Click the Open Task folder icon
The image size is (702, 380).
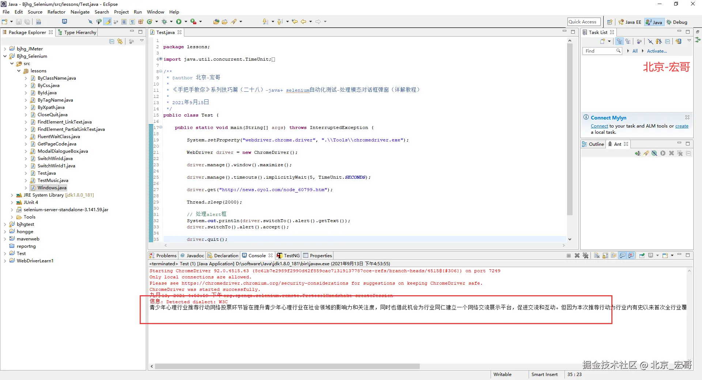click(224, 22)
